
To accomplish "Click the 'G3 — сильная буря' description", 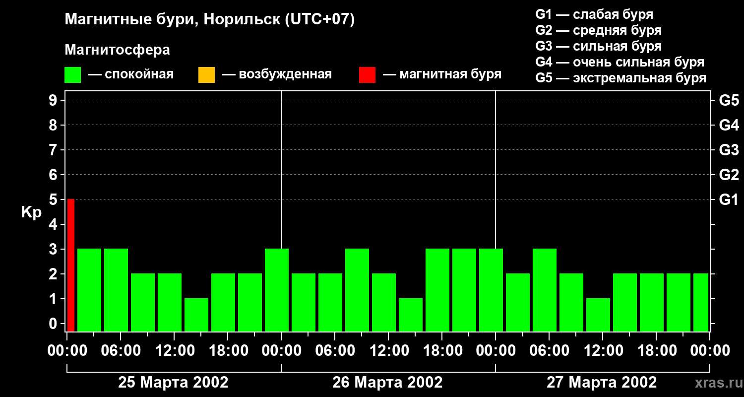I will (x=599, y=46).
